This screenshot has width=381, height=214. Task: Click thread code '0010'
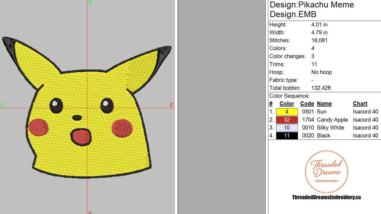pyautogui.click(x=308, y=128)
